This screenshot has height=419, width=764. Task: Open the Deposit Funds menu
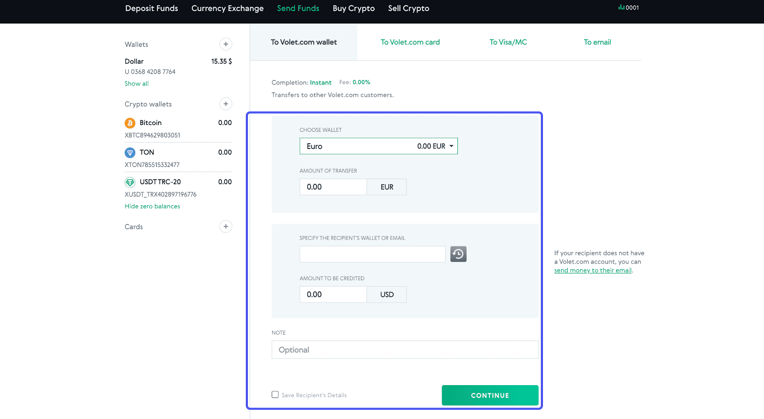click(x=151, y=8)
